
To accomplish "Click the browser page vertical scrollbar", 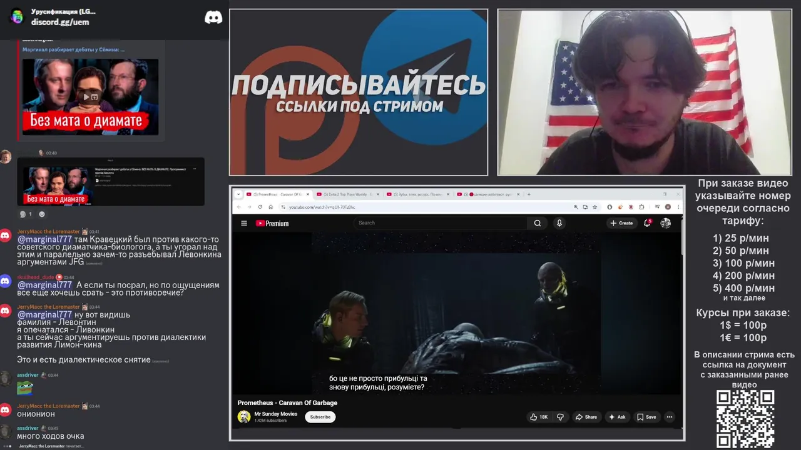I will 682,237.
